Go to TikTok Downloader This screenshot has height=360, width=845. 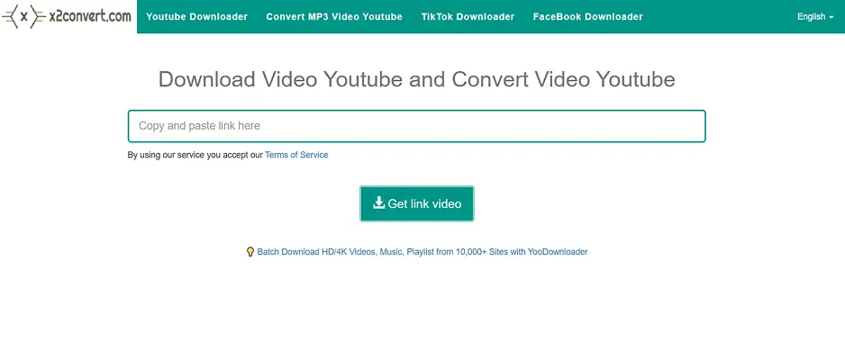pos(468,17)
